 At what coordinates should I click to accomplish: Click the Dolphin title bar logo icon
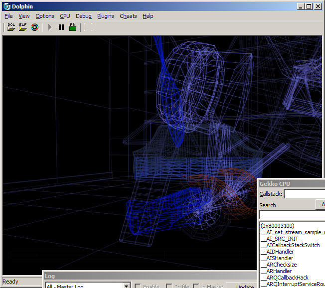(x=7, y=6)
